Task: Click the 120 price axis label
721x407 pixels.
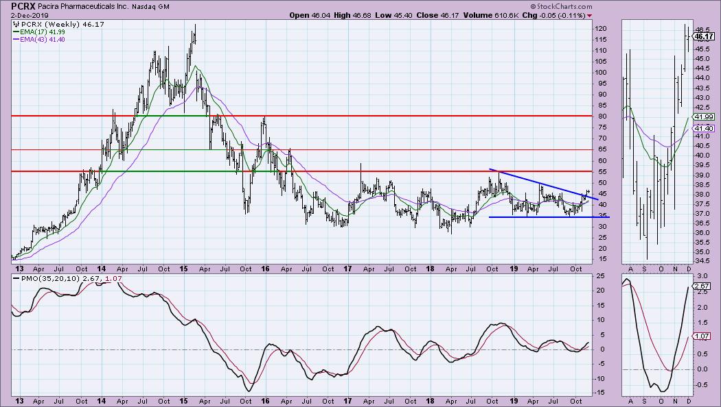Action: [x=601, y=29]
